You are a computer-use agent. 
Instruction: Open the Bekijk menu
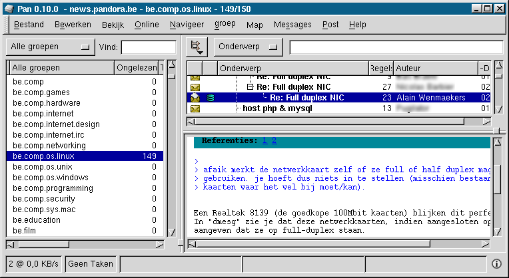(x=113, y=25)
